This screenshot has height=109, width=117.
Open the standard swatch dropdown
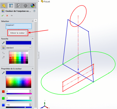[x=19, y=48]
